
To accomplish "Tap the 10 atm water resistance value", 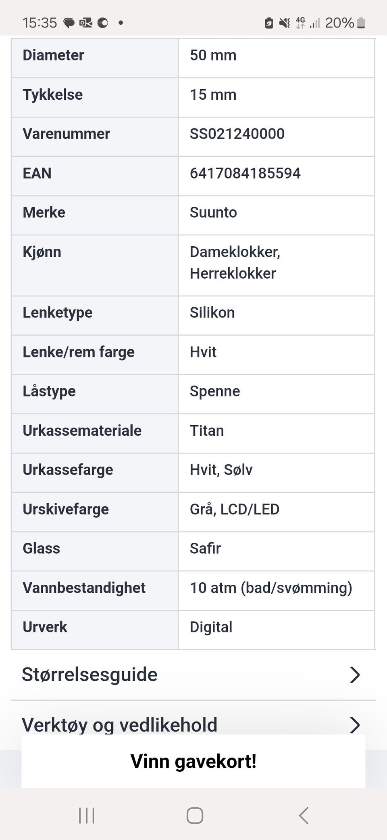I will pyautogui.click(x=271, y=588).
